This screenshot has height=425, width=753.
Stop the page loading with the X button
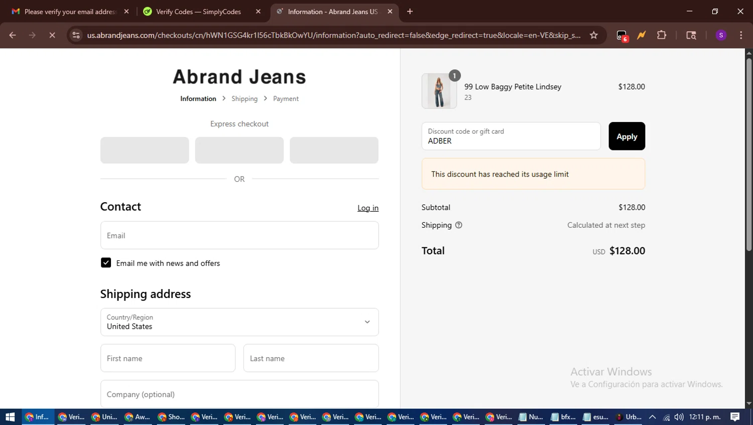click(x=52, y=35)
